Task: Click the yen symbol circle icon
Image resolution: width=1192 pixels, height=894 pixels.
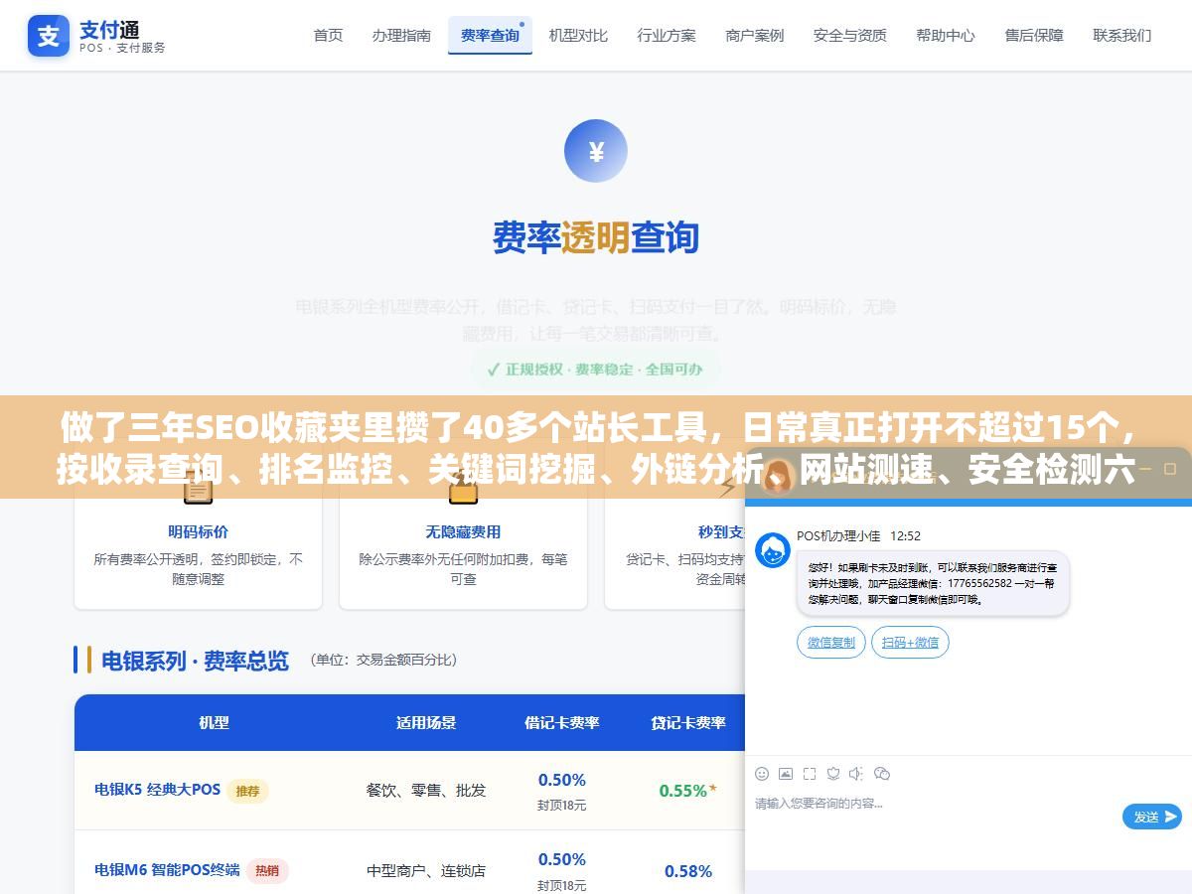Action: pos(596,151)
